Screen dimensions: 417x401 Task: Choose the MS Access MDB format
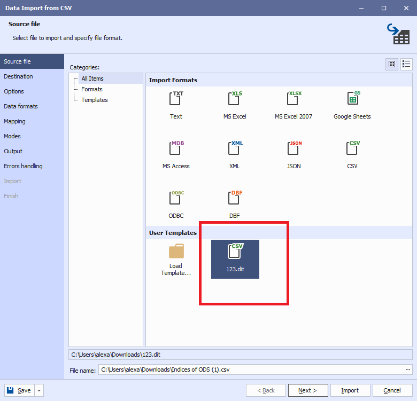[176, 148]
